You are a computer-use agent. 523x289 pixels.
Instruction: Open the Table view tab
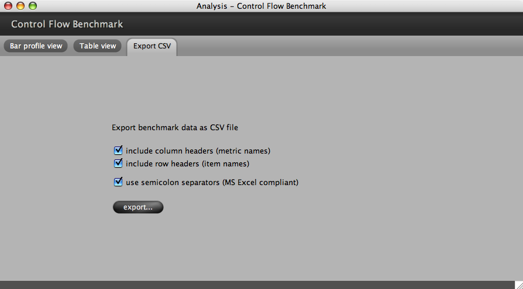tap(98, 46)
